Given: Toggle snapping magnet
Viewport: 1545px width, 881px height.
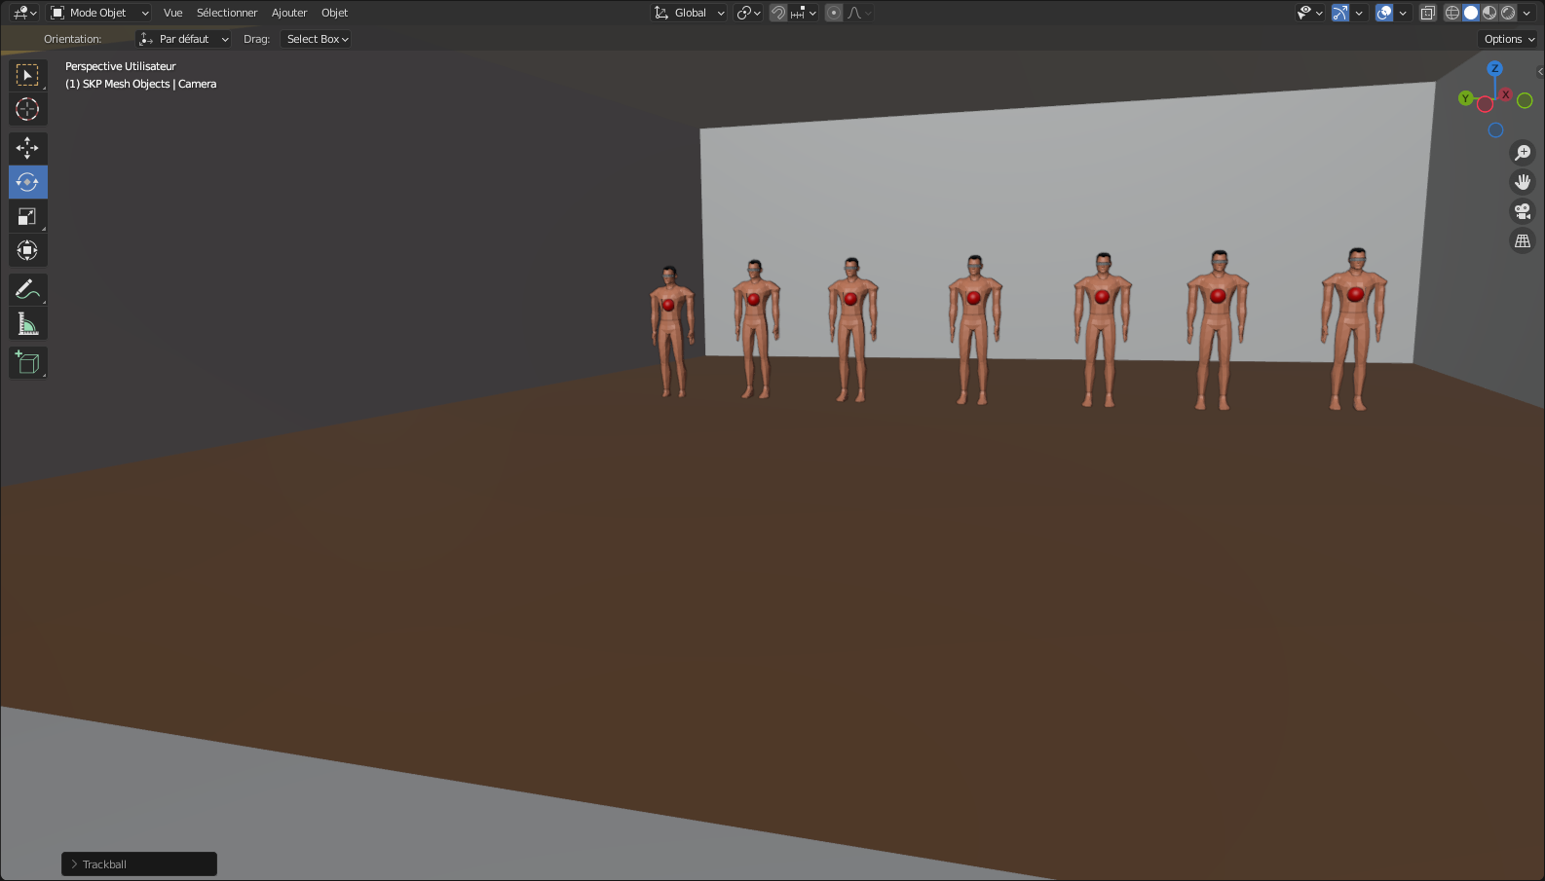Looking at the screenshot, I should pyautogui.click(x=778, y=13).
